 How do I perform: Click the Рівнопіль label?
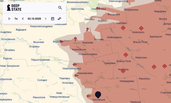144,79
